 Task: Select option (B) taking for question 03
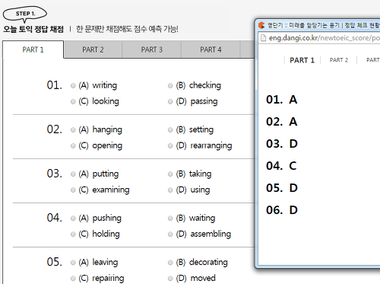point(170,174)
